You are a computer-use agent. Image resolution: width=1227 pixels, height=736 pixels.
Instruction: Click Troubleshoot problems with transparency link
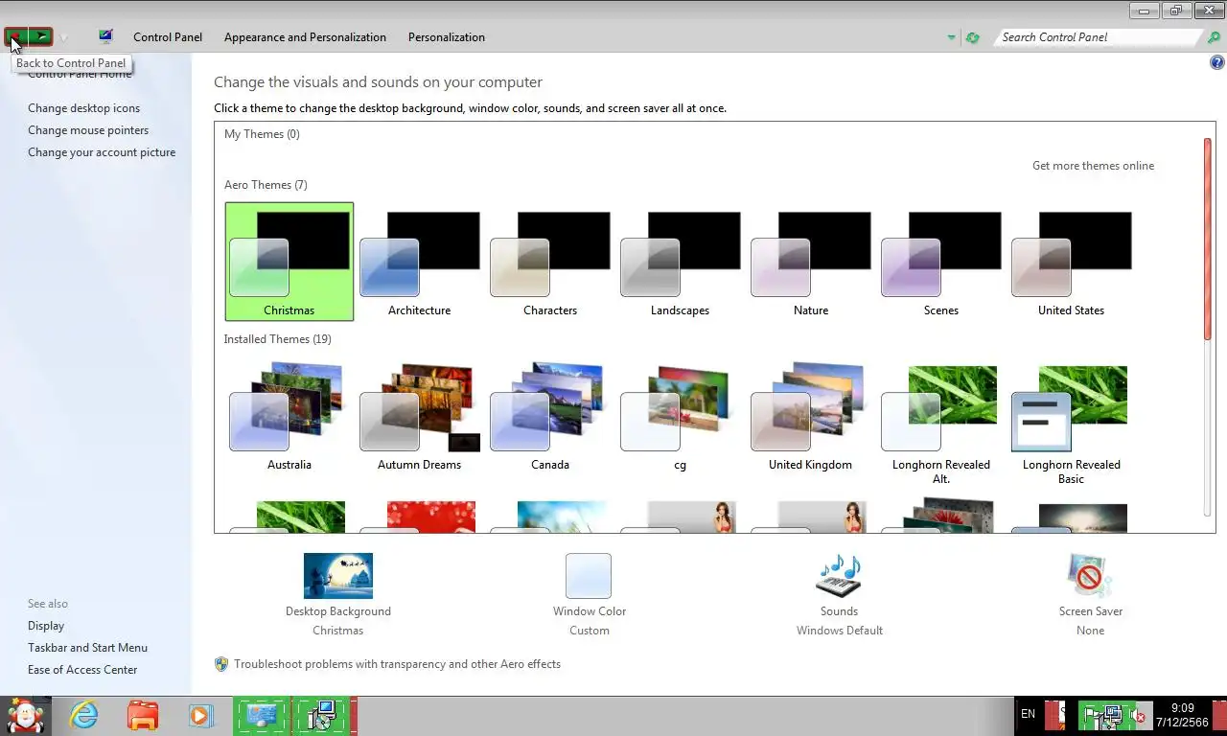(397, 664)
